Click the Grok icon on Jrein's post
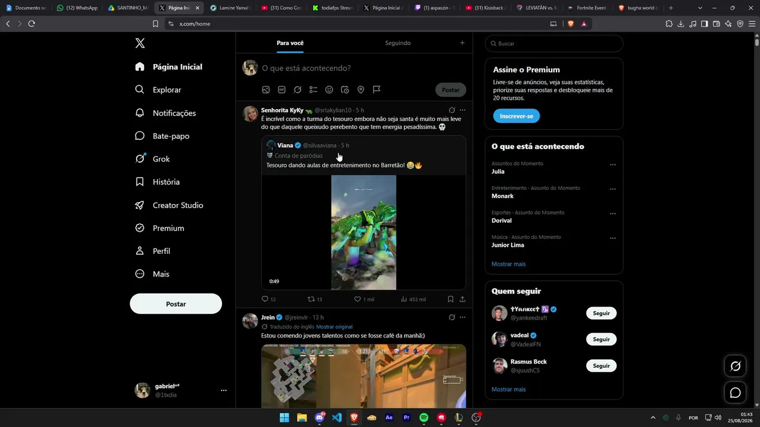 [x=452, y=317]
